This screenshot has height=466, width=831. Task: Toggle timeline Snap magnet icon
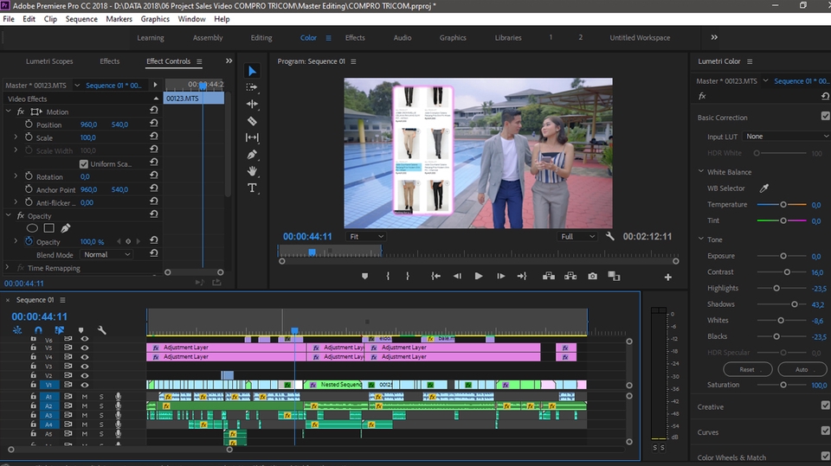click(x=38, y=330)
